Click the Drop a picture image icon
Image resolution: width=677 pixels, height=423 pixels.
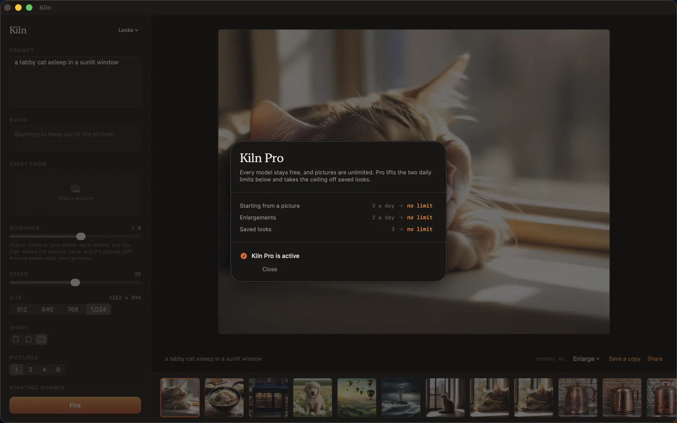click(75, 188)
